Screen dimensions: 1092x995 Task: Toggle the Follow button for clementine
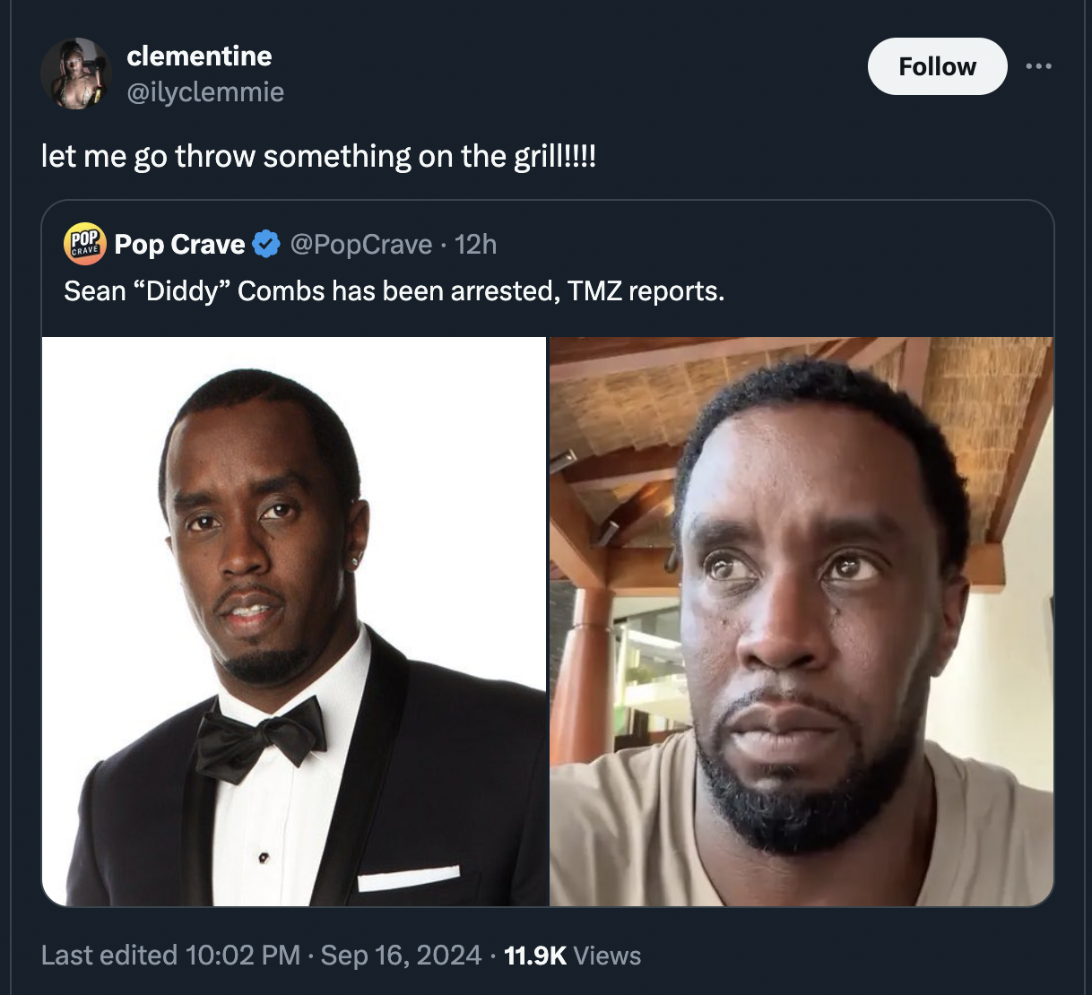click(x=937, y=65)
